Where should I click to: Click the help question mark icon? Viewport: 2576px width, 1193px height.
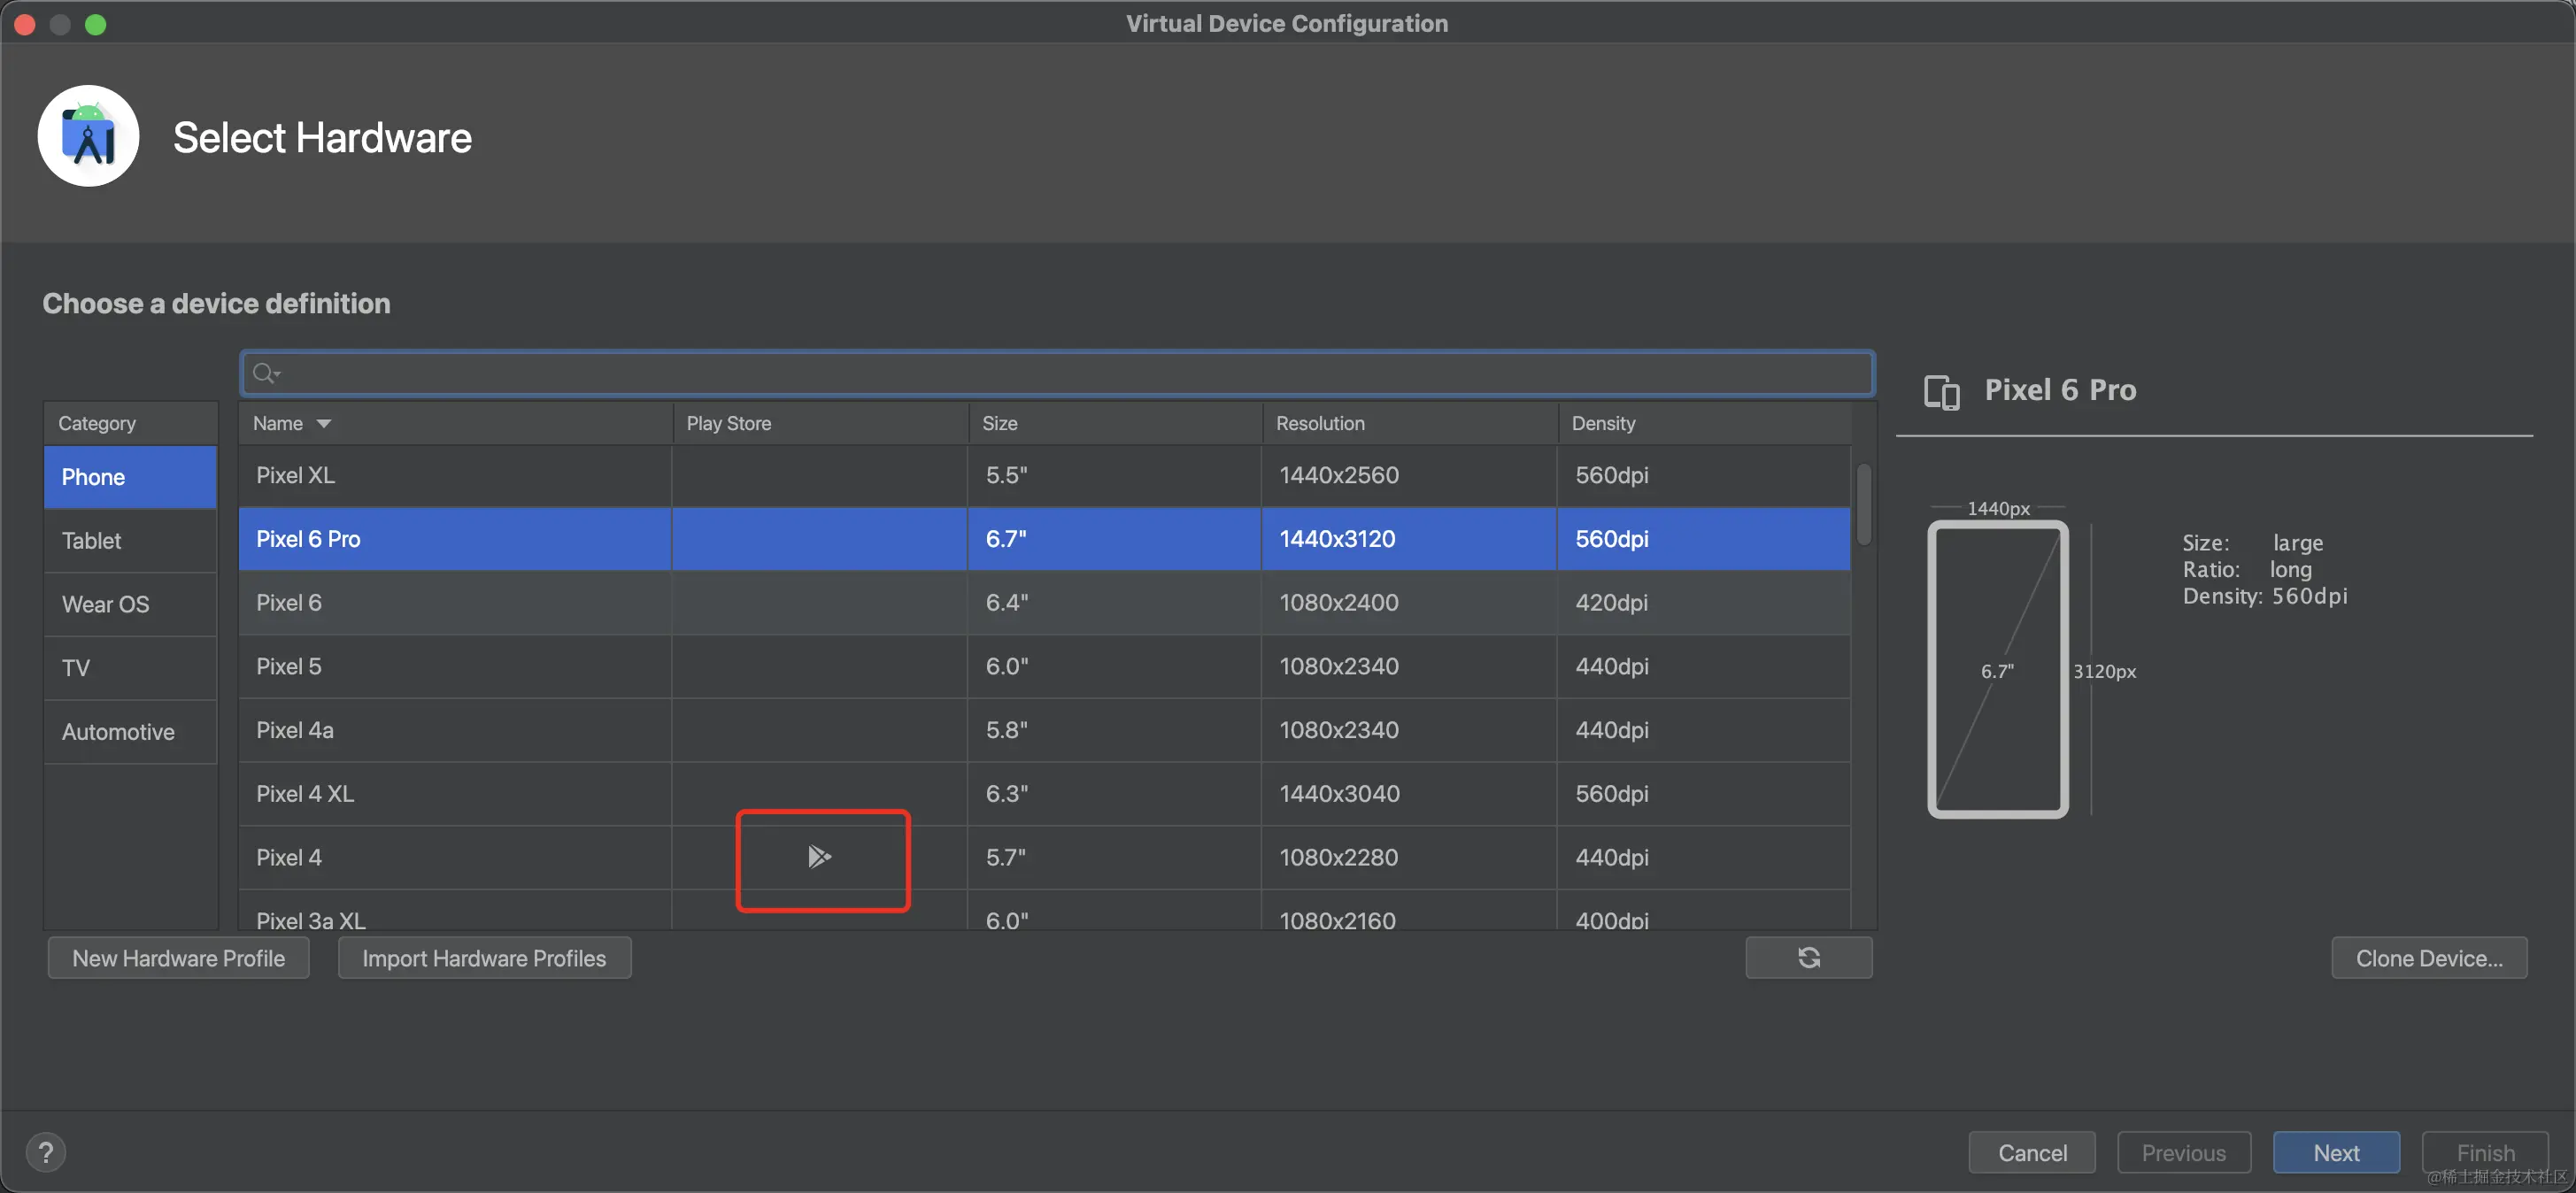click(x=45, y=1152)
